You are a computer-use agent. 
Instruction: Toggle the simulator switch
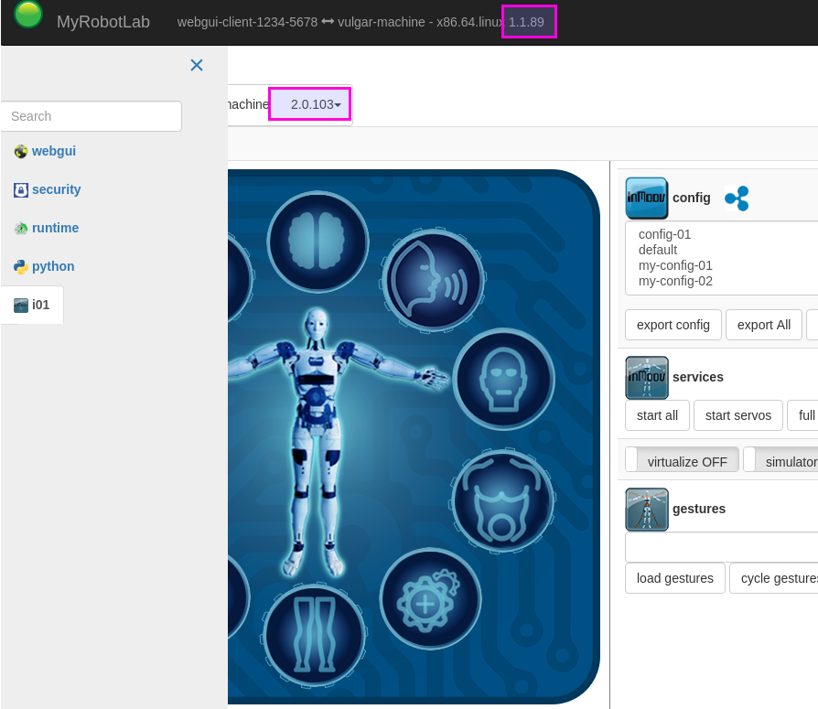(x=780, y=460)
